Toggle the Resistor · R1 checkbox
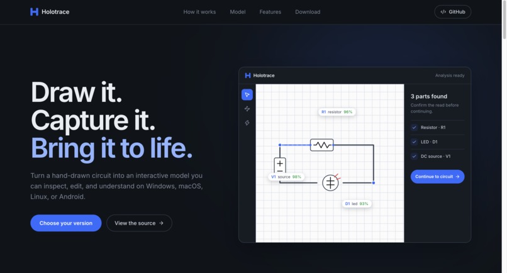The height and width of the screenshot is (273, 507). point(414,128)
